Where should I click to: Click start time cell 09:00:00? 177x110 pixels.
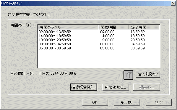[x=107, y=32]
